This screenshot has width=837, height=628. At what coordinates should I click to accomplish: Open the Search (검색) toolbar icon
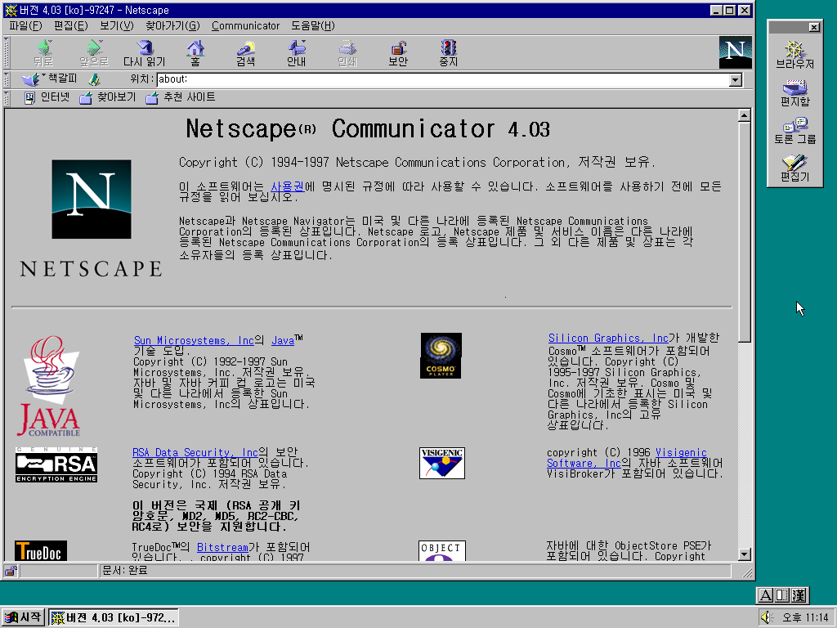pos(245,53)
